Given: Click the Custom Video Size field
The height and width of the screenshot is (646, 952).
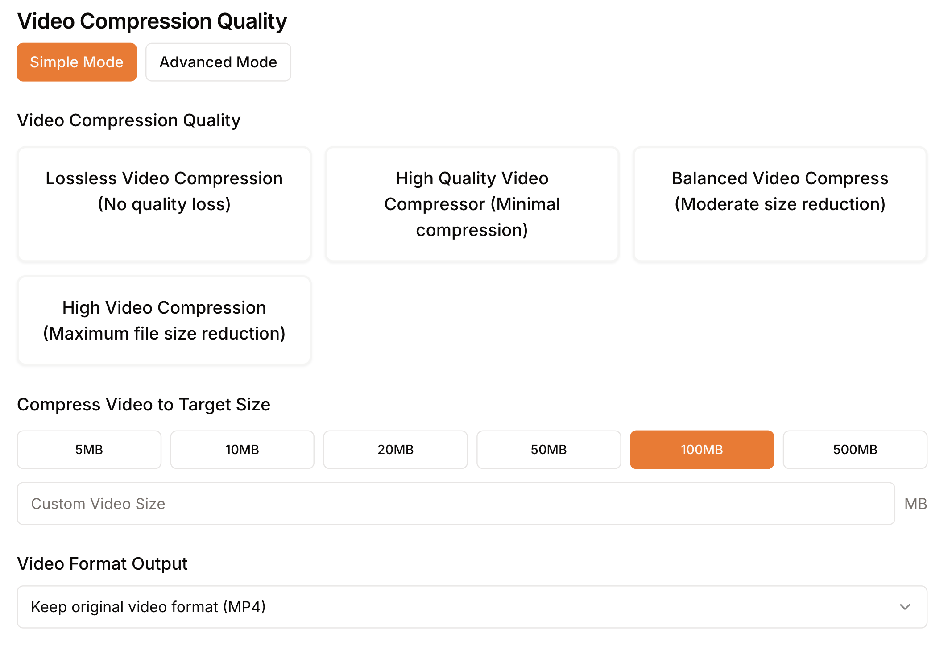Looking at the screenshot, I should 455,504.
